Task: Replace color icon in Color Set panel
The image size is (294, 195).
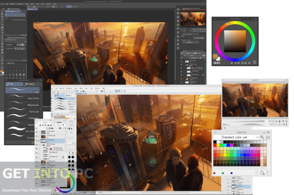Action: [x=257, y=172]
